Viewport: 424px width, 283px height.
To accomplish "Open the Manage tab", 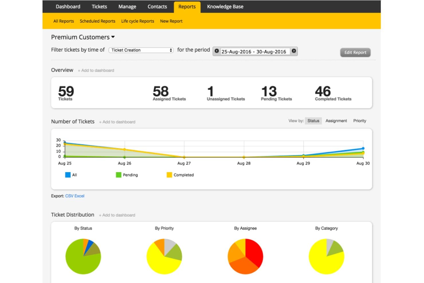I will tap(127, 7).
